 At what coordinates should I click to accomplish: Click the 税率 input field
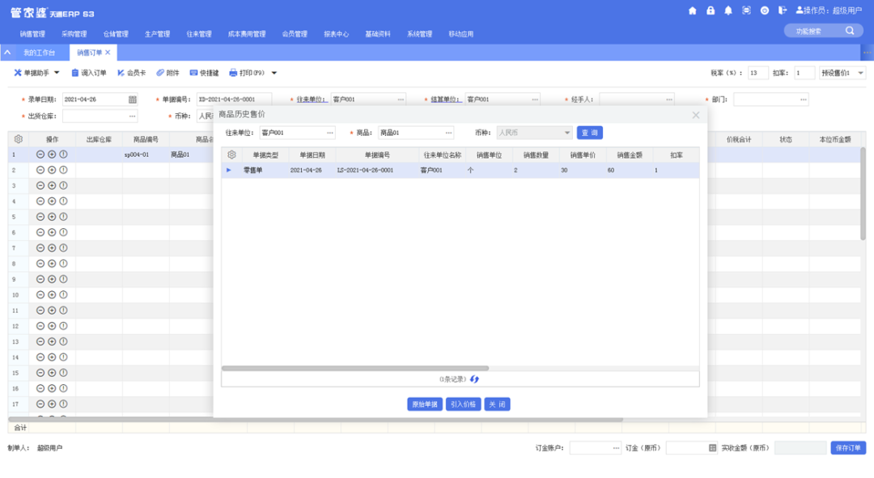click(757, 73)
